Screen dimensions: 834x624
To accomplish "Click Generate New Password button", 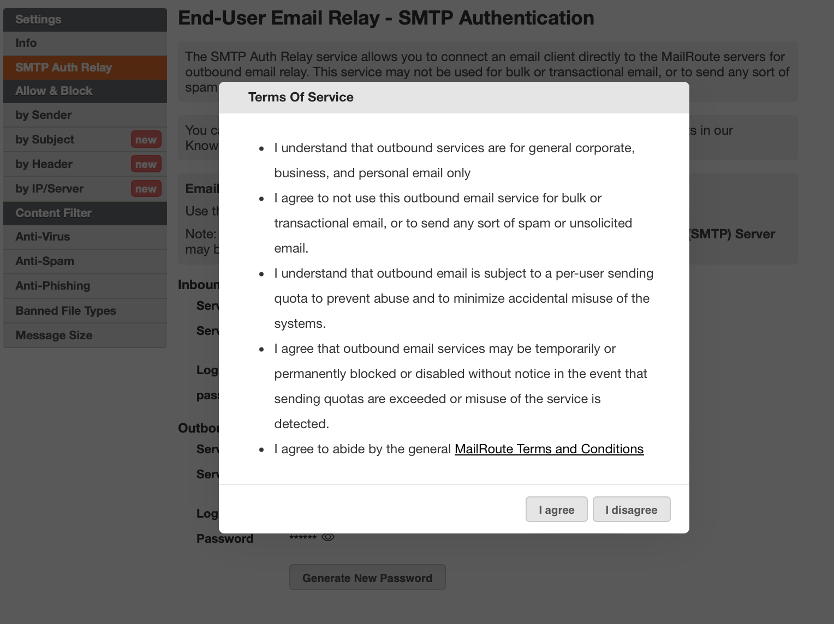I will tap(367, 578).
